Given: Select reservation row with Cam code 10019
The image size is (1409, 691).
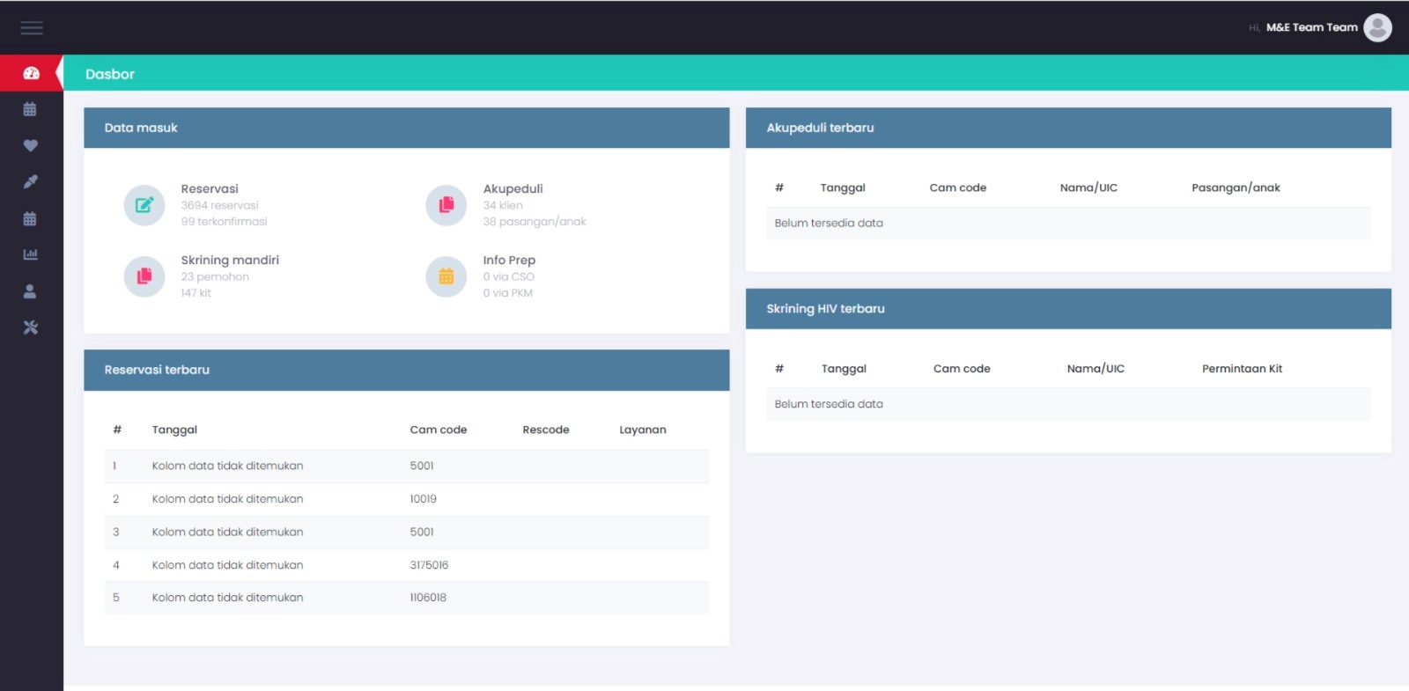Looking at the screenshot, I should pyautogui.click(x=406, y=499).
